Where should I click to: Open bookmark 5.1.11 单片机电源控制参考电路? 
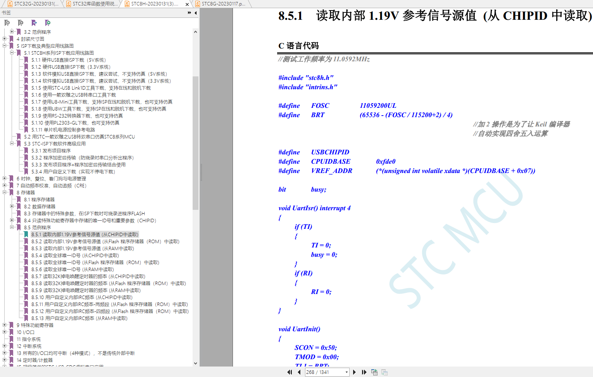[63, 130]
